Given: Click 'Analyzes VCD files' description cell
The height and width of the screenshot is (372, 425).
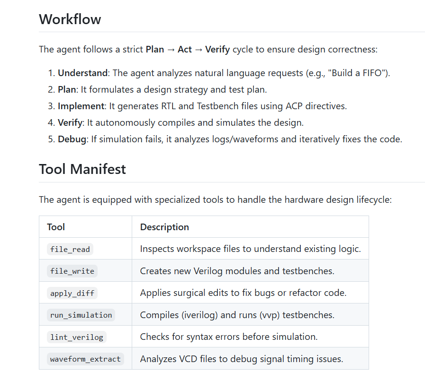Looking at the screenshot, I should click(251, 359).
